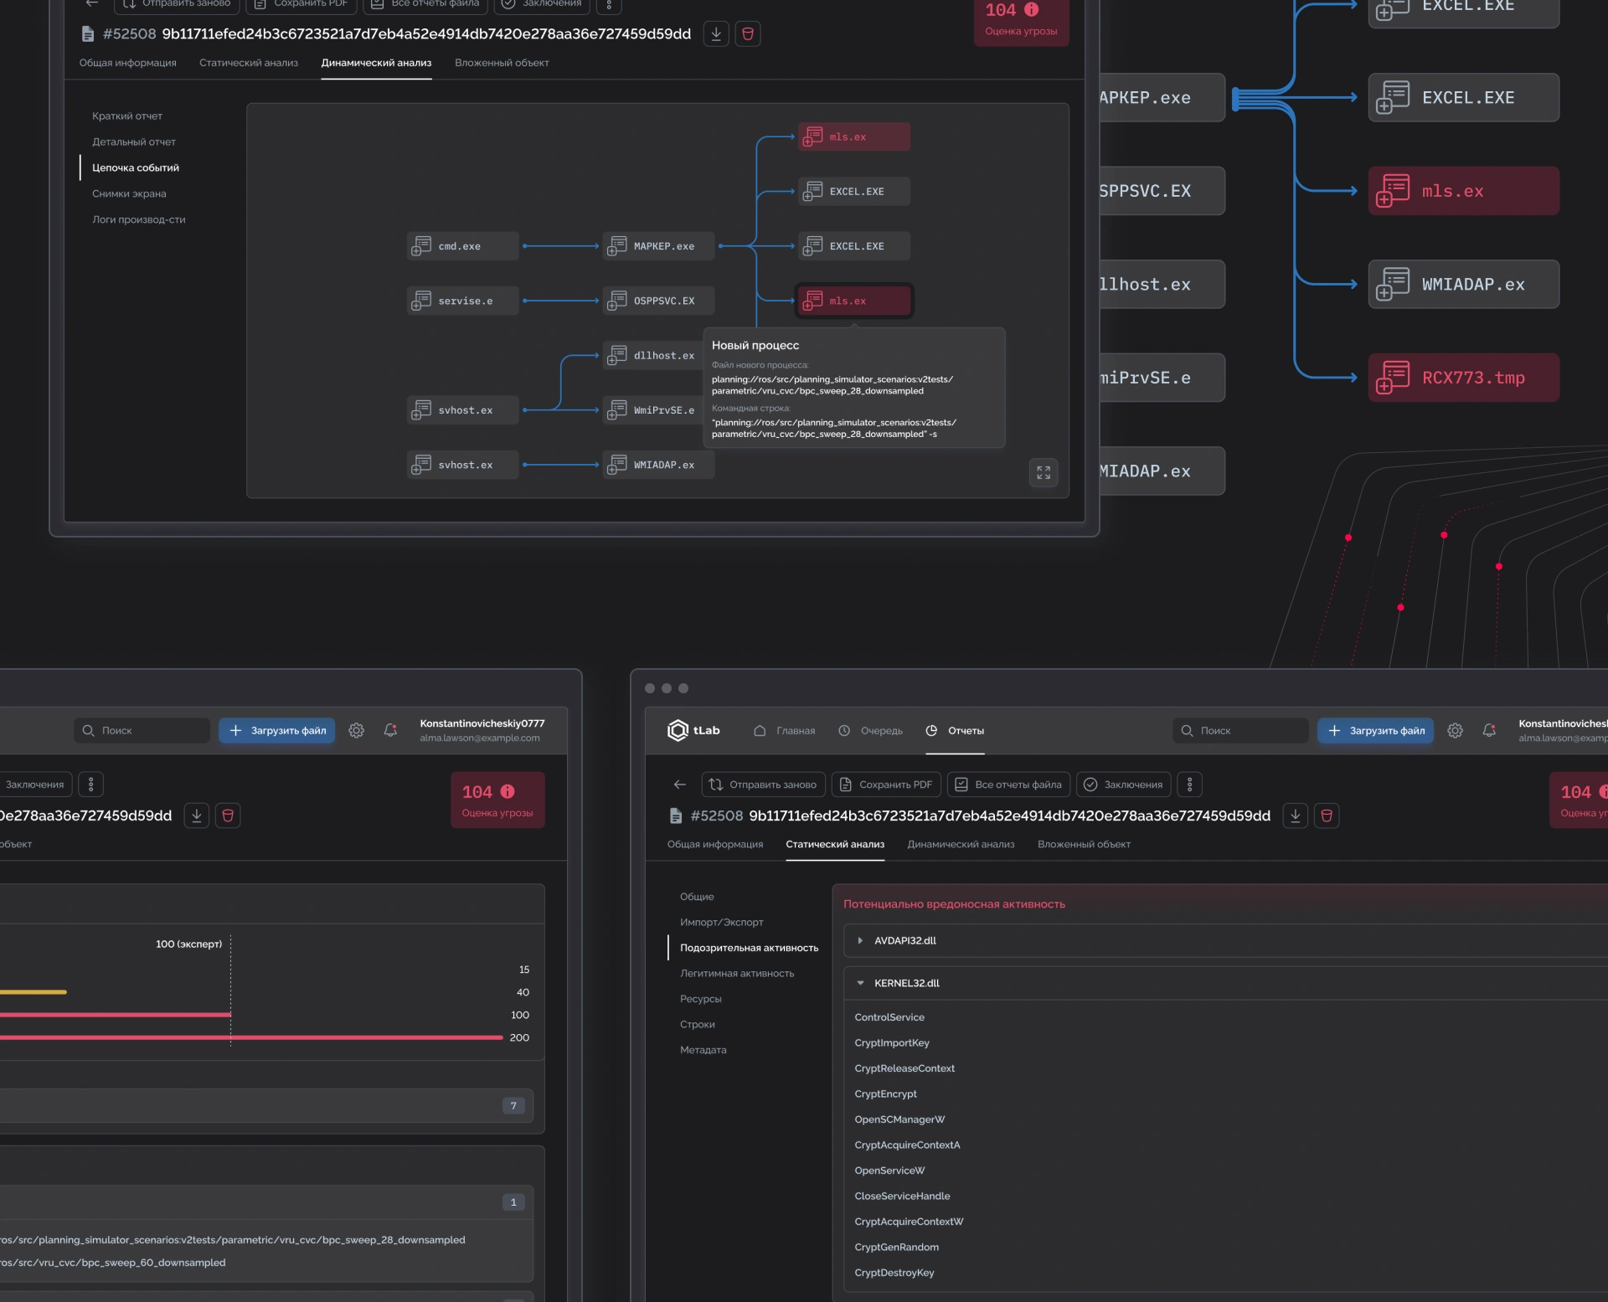This screenshot has width=1608, height=1302.
Task: Select Снимки экрана in left sidebar
Action: point(129,194)
